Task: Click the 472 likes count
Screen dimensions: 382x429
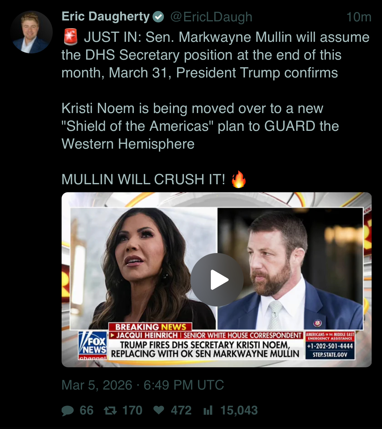Action: pos(181,411)
